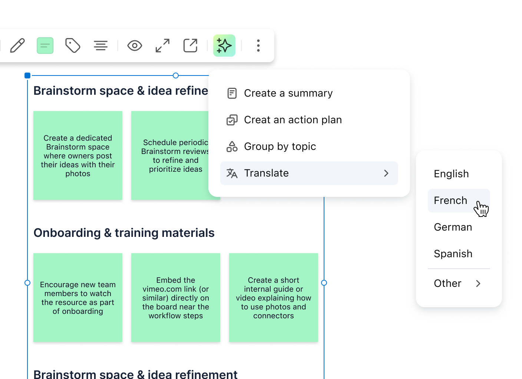Open Other languages submenu
The height and width of the screenshot is (379, 522).
459,284
